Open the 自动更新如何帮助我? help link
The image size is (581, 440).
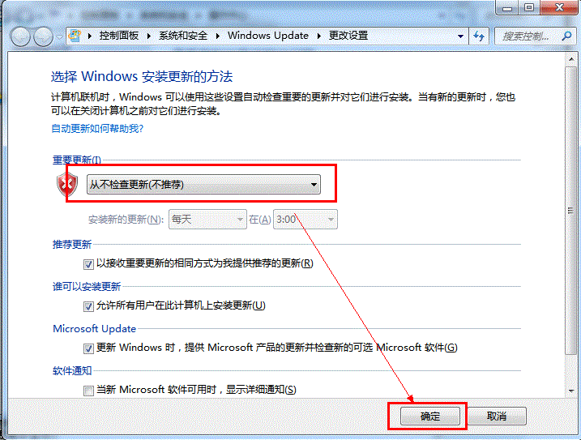(97, 129)
